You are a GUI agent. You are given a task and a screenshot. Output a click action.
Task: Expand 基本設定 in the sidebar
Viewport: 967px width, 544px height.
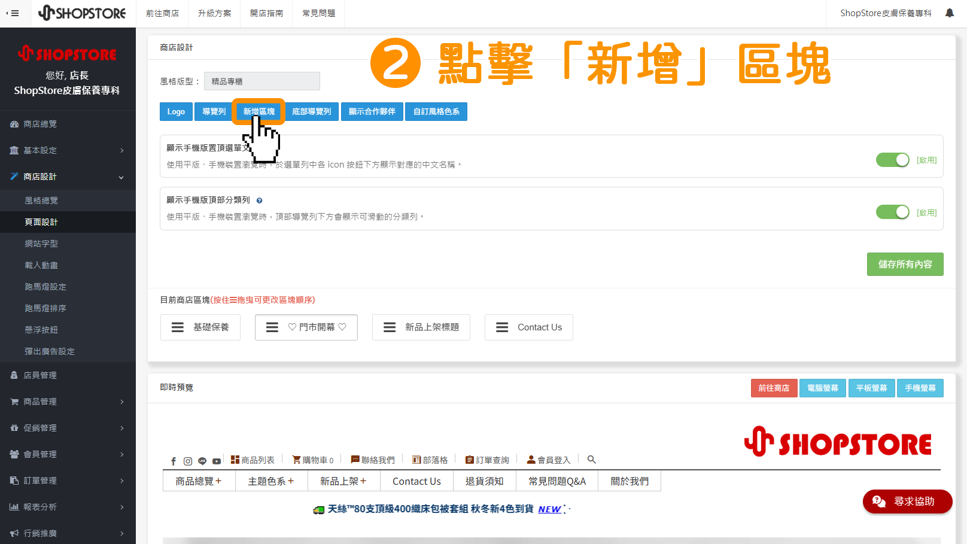pos(68,150)
